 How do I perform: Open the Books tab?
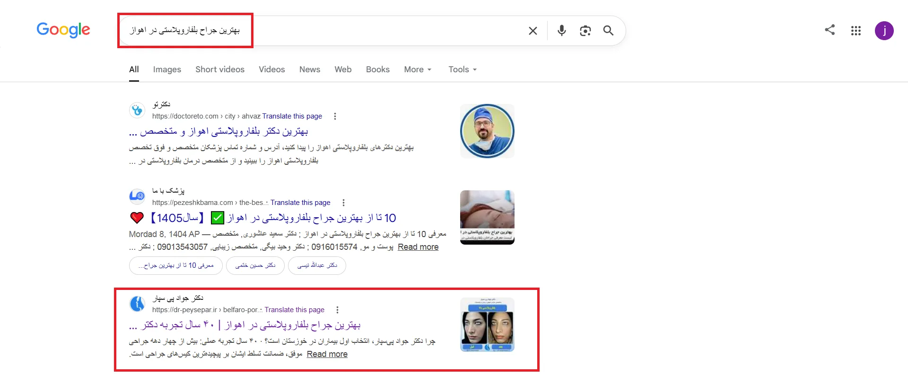point(378,69)
